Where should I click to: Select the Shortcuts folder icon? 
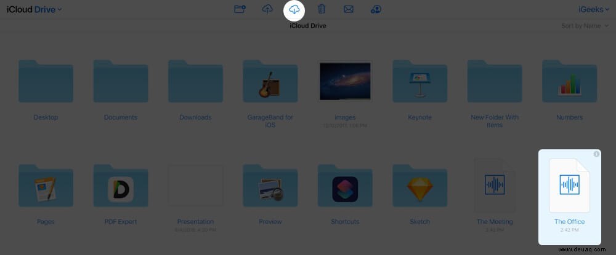(345, 186)
